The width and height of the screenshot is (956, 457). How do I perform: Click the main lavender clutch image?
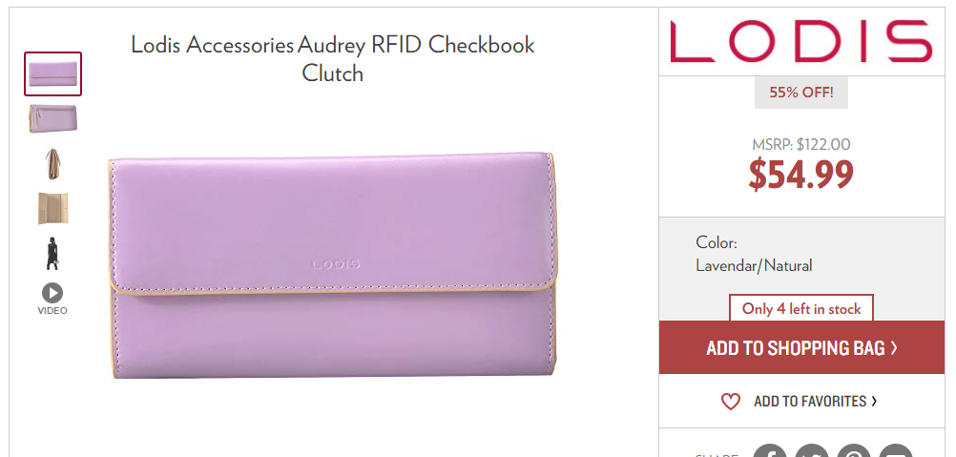333,265
